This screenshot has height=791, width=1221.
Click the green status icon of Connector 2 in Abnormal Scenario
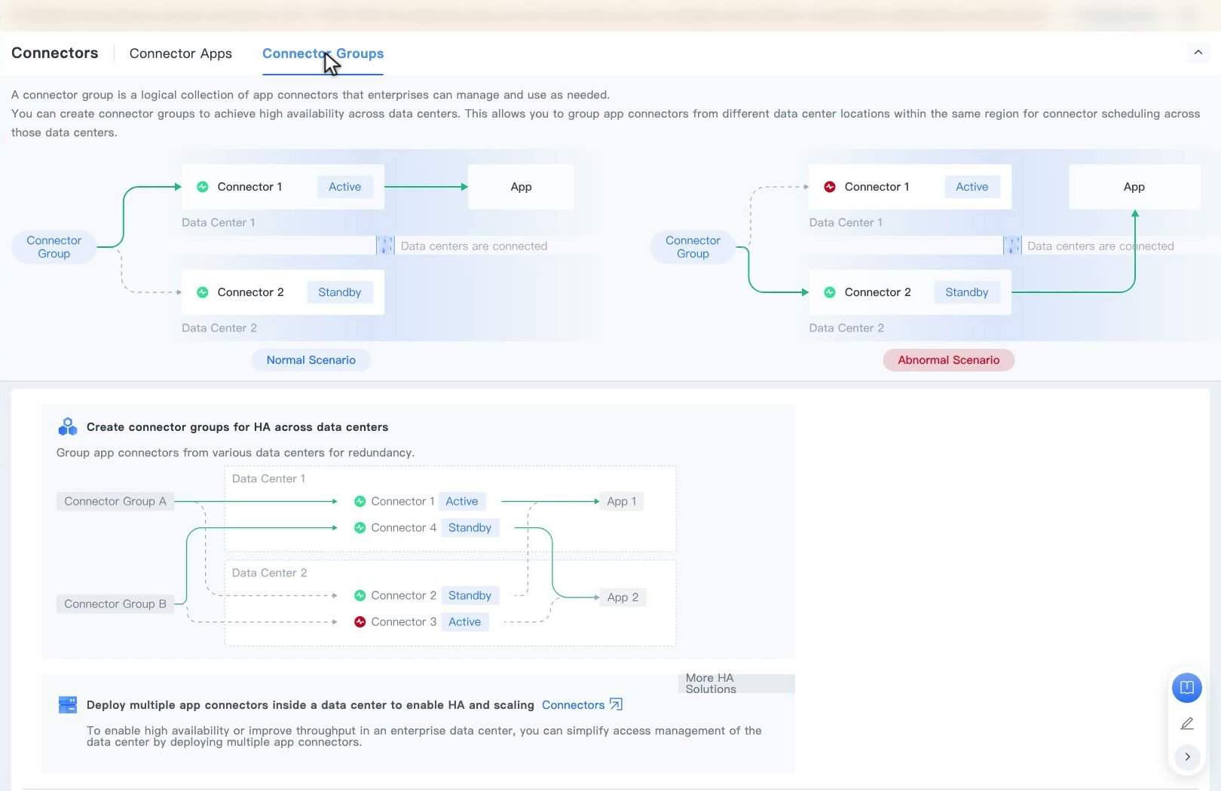point(830,292)
